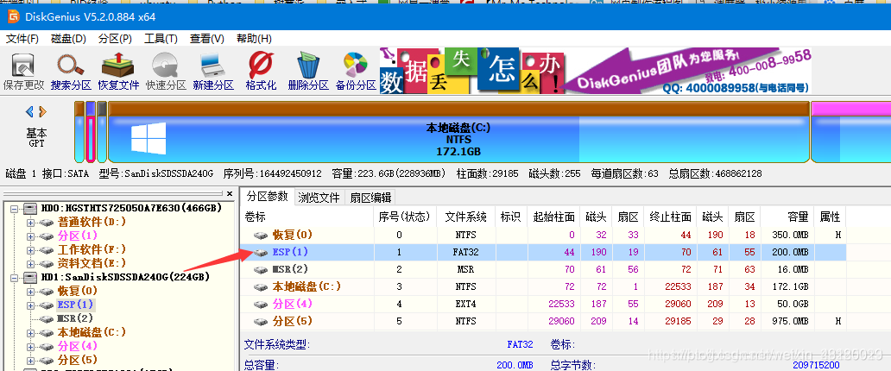Open the 查看(V) menu

click(x=207, y=39)
